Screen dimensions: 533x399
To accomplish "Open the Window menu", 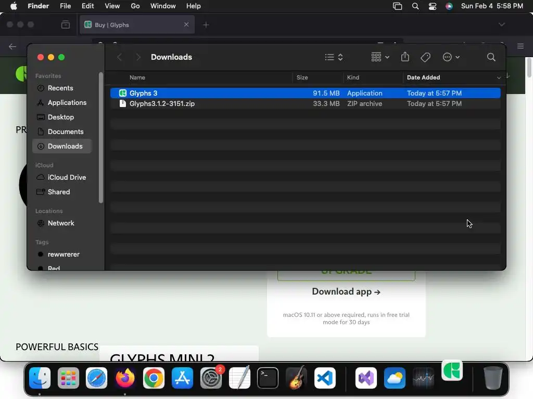I will (163, 6).
